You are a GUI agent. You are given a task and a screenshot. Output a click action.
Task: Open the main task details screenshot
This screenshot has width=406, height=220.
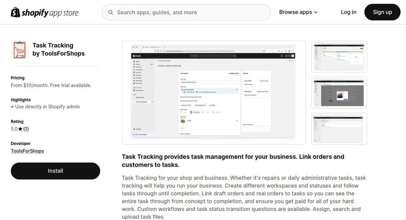point(214,93)
